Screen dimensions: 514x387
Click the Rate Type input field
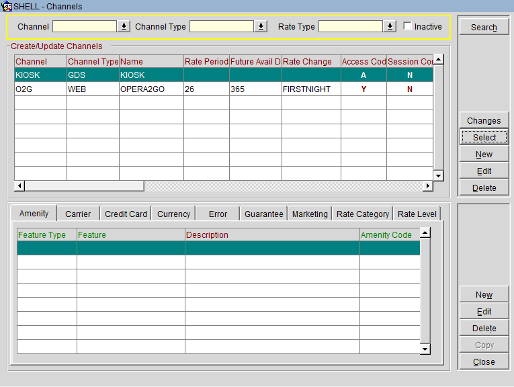(x=351, y=27)
